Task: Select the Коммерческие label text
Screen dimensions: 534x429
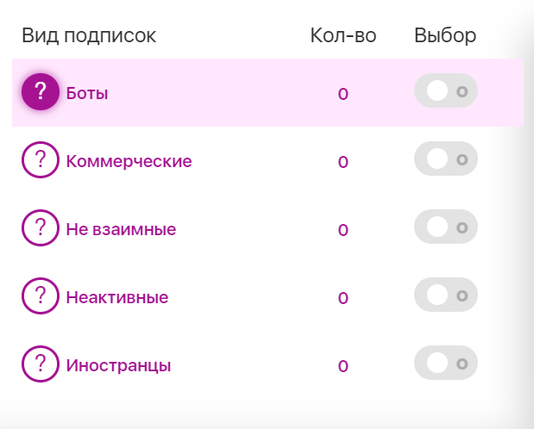Action: pyautogui.click(x=129, y=161)
